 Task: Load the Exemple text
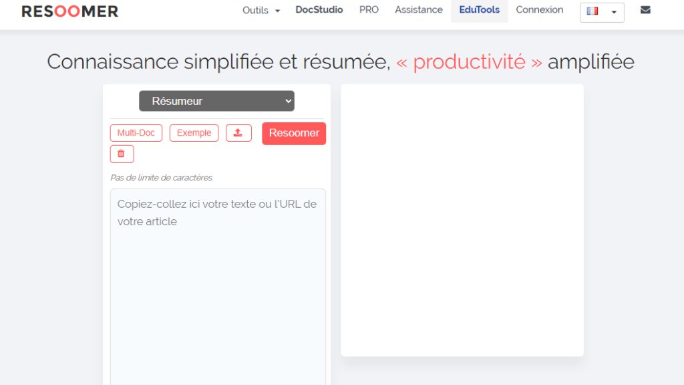pos(194,133)
